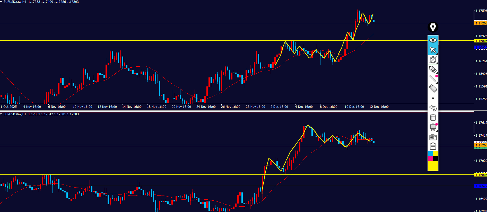Toggle drawing visibility with the eye icon

(433, 40)
